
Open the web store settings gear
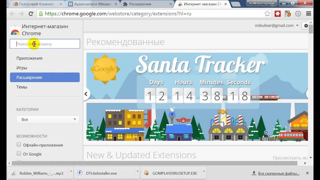(306, 25)
